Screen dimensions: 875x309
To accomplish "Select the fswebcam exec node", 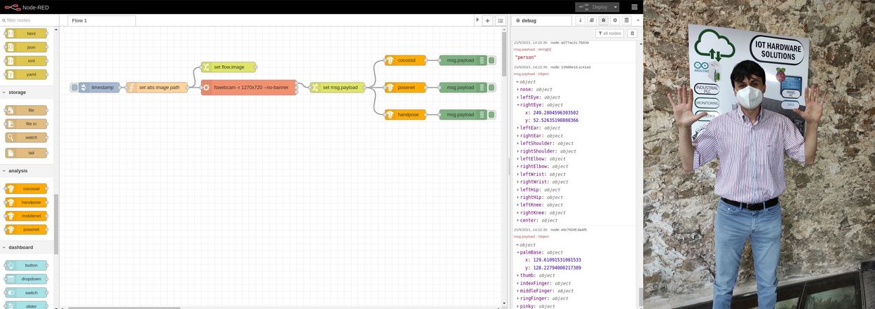I will (249, 88).
